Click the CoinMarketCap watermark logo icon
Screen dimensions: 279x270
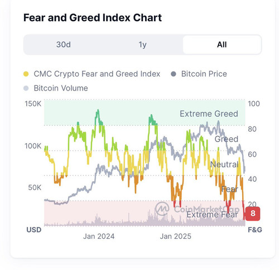point(162,209)
